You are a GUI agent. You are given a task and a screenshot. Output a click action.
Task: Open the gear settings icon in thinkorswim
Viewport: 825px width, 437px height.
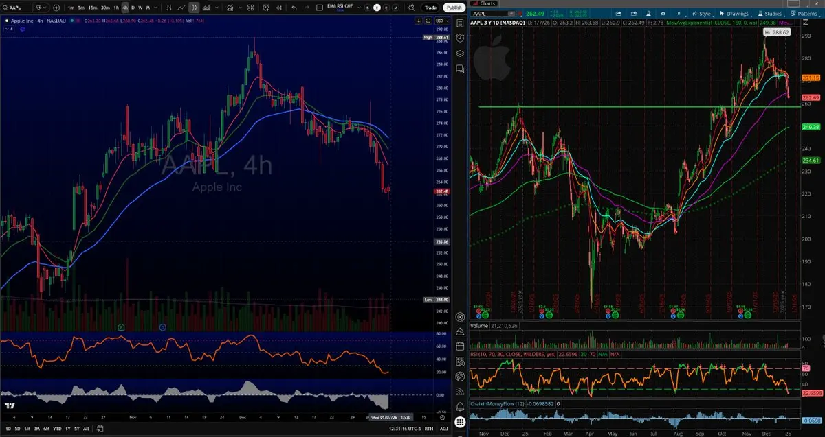pos(663,14)
